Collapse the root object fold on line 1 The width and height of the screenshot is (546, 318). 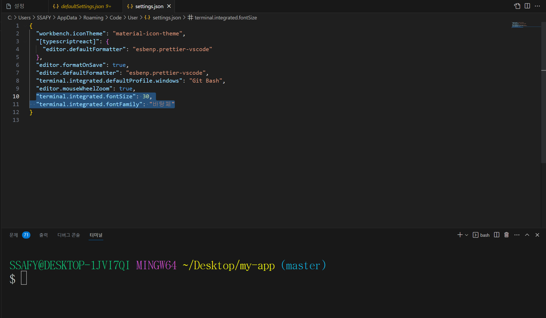tap(26, 26)
